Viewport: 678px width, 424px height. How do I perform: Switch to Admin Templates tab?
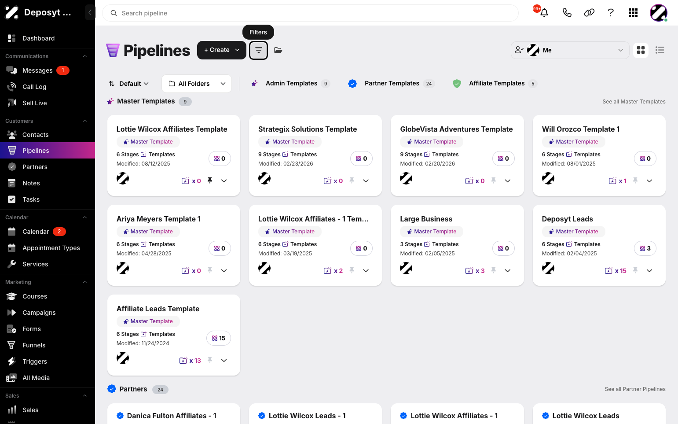click(x=291, y=84)
